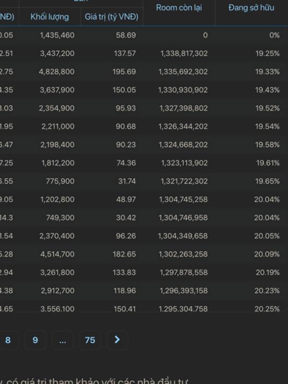The height and width of the screenshot is (384, 288).
Task: Open page 8 of the table
Action: point(8,340)
